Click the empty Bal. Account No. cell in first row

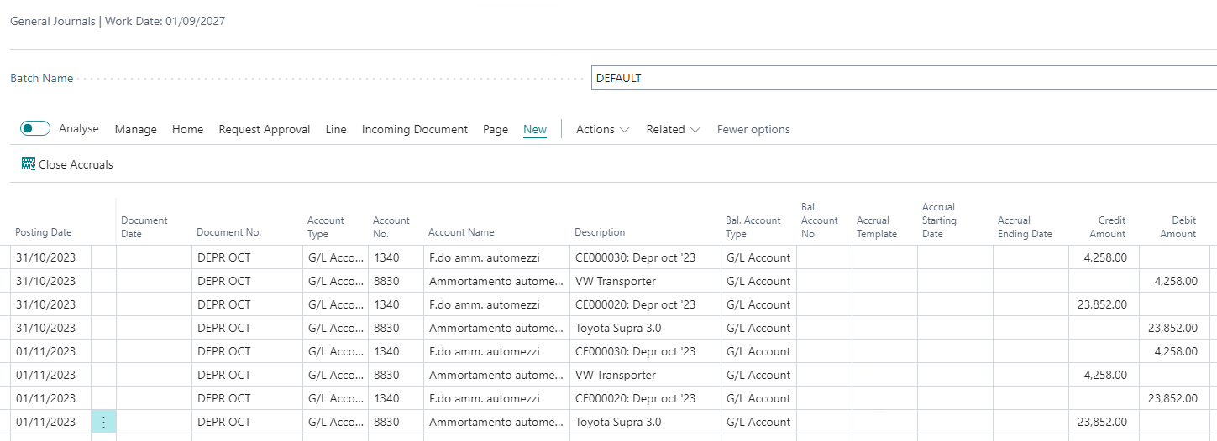824,257
